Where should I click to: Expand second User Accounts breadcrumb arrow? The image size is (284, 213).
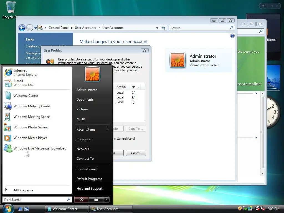click(x=99, y=28)
